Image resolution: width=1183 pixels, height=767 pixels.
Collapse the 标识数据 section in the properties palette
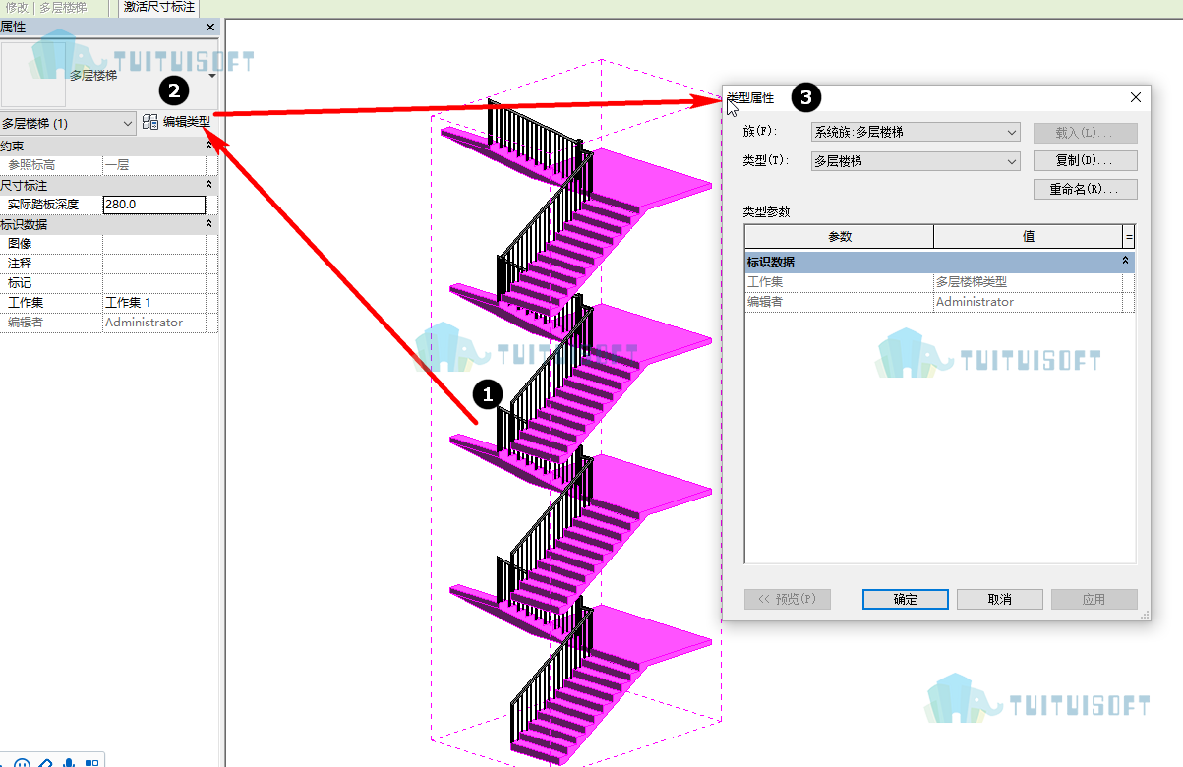pyautogui.click(x=208, y=224)
